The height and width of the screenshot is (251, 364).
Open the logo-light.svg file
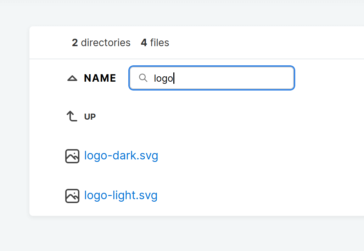click(121, 196)
